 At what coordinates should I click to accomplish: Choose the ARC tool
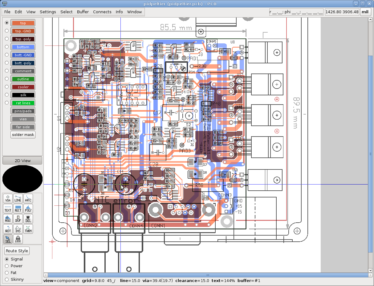[28, 199]
